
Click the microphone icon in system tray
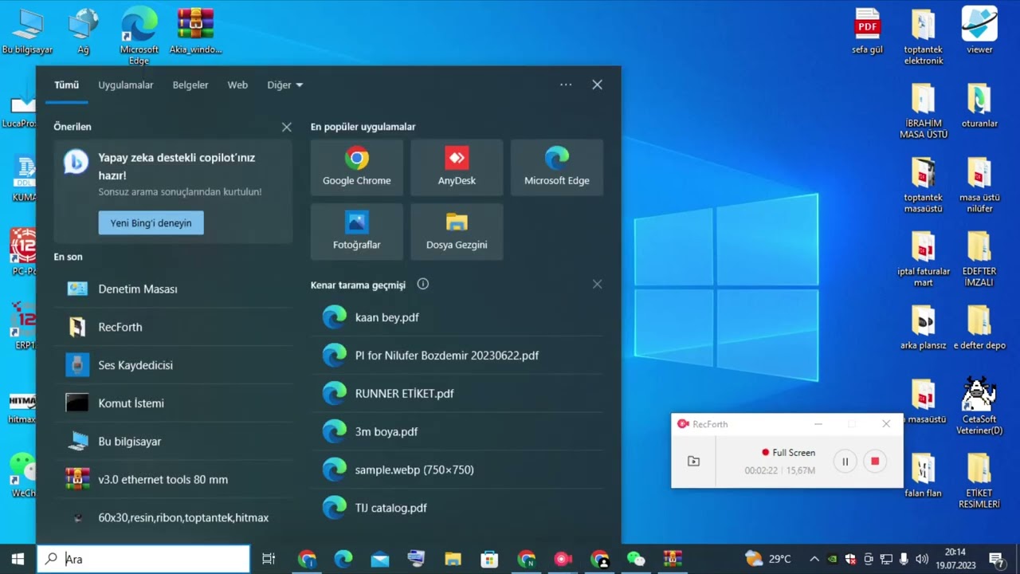point(904,559)
